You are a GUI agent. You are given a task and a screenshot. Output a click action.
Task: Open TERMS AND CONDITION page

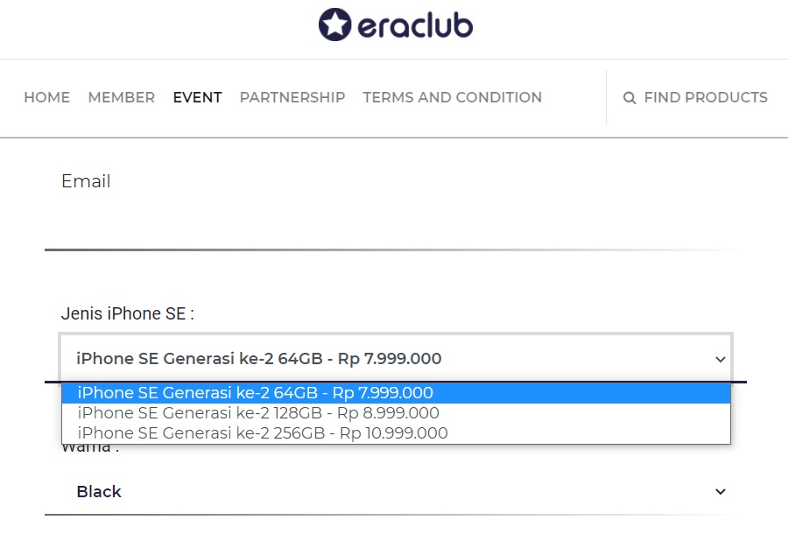tap(453, 97)
